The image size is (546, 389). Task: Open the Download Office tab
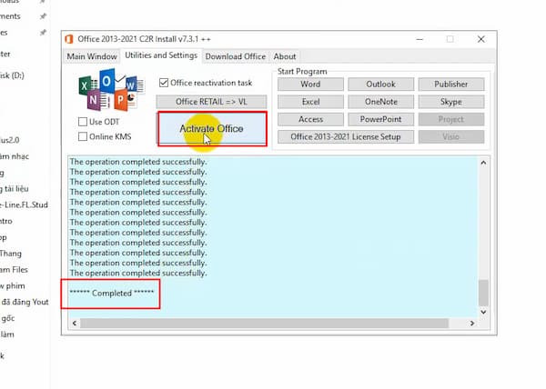(236, 56)
